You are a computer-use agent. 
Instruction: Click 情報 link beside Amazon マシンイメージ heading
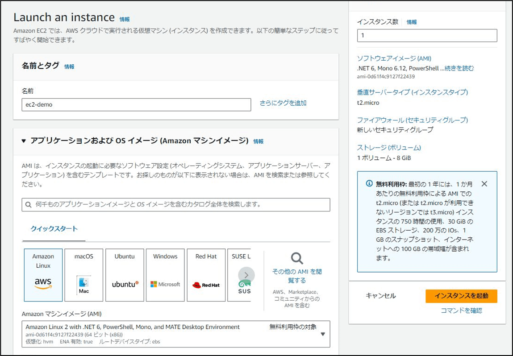[x=259, y=141]
